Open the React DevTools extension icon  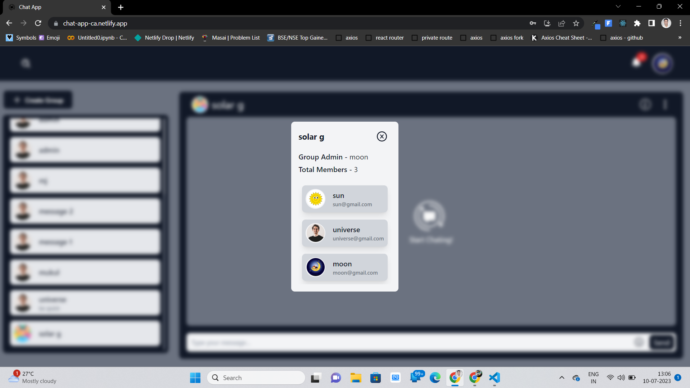[x=623, y=23]
